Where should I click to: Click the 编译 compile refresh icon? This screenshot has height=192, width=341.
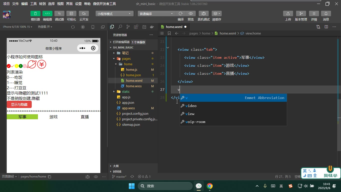(181, 13)
